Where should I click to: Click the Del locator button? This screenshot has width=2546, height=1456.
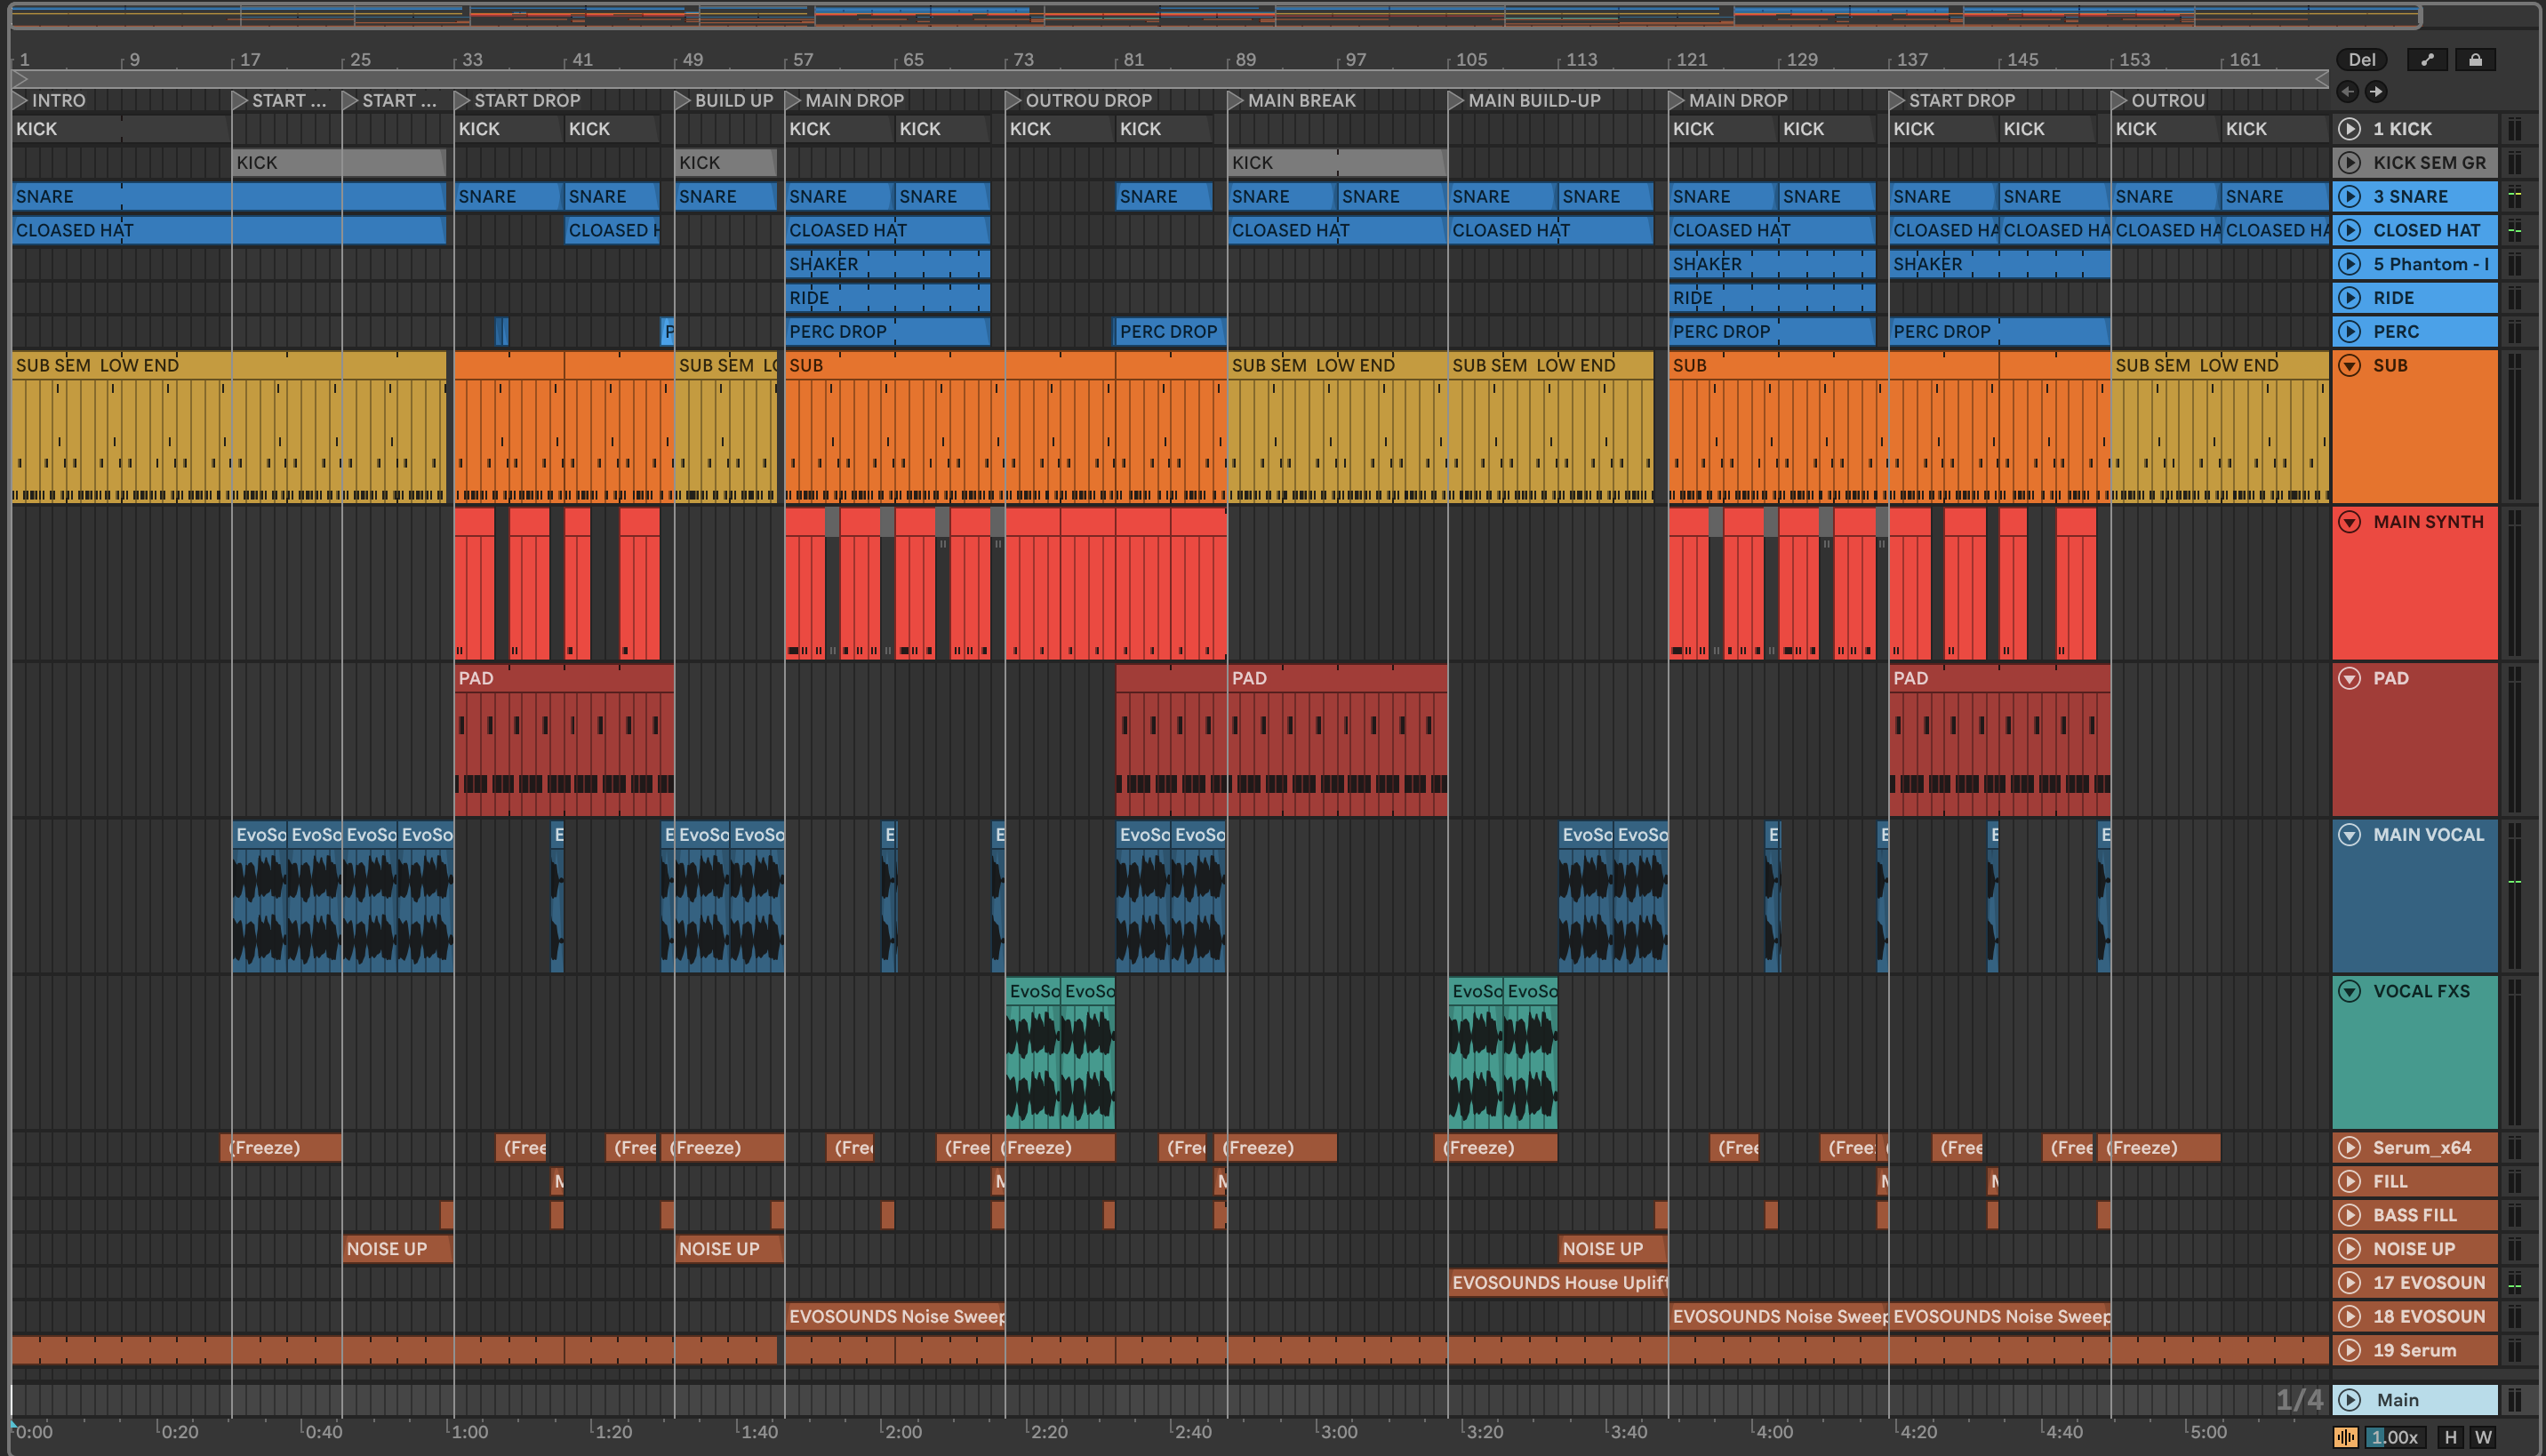click(2362, 60)
